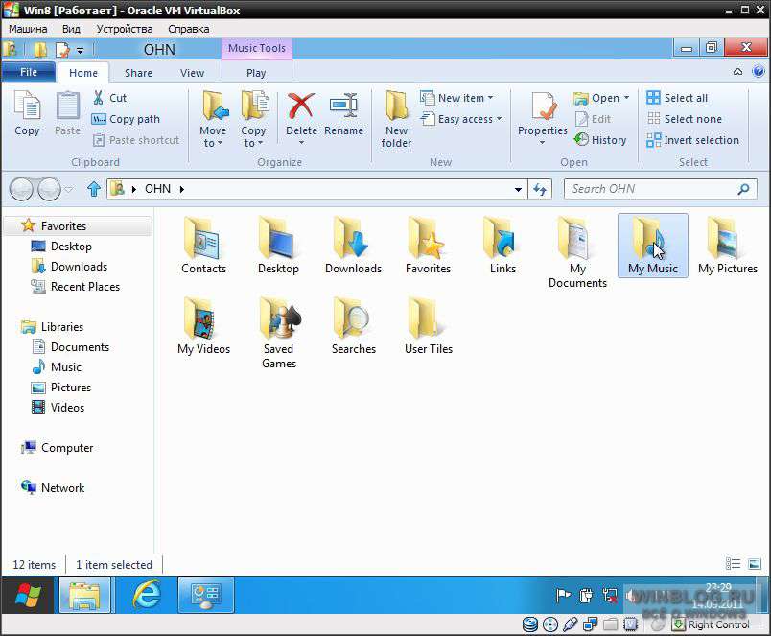The image size is (771, 636).
Task: Collapse the ribbon with the chevron
Action: (737, 72)
